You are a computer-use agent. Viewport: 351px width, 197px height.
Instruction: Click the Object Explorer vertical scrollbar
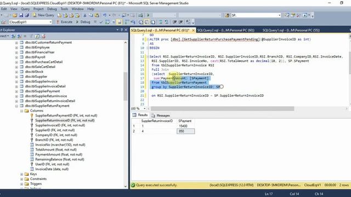[x=126, y=86]
